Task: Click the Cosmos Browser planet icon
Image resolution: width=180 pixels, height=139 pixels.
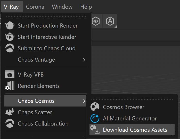Action: click(x=95, y=107)
